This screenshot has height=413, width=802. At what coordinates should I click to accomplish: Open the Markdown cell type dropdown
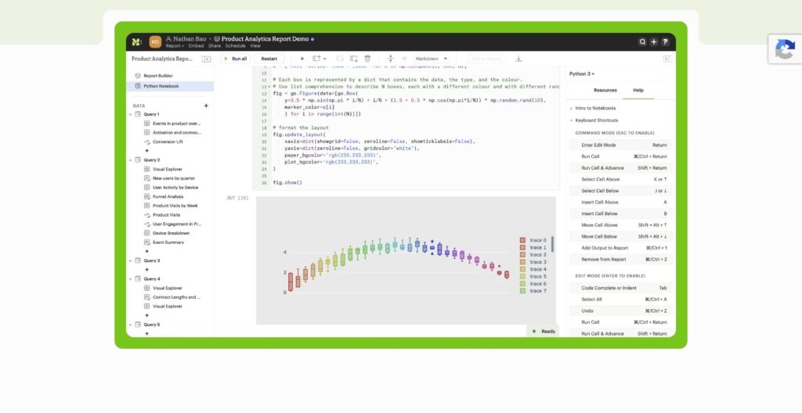point(431,59)
